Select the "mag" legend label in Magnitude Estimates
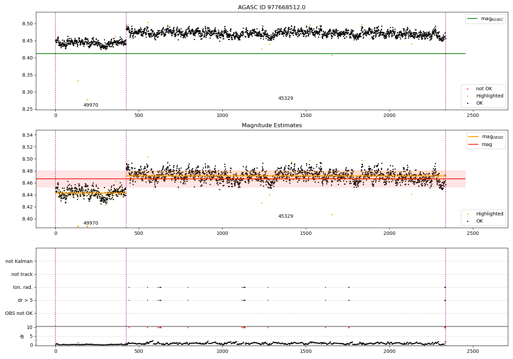The height and width of the screenshot is (359, 513). pyautogui.click(x=487, y=145)
